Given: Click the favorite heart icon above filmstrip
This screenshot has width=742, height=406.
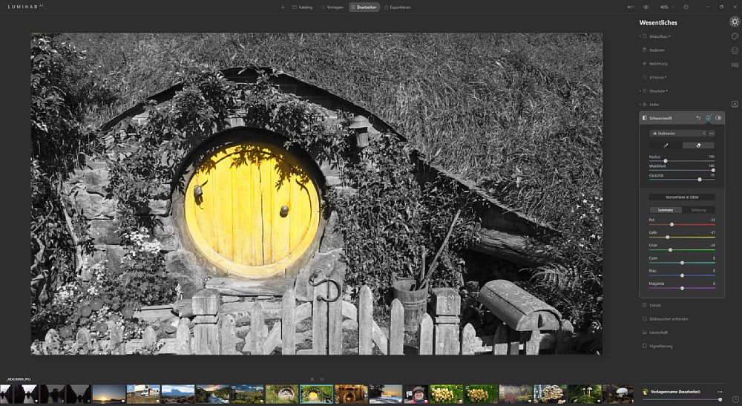Looking at the screenshot, I should tap(322, 379).
